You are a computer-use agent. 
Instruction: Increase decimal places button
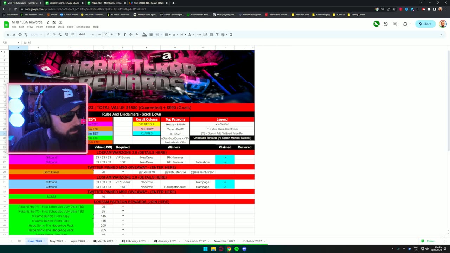66,34
